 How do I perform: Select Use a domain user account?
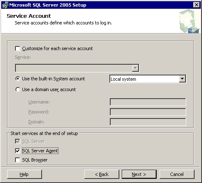click(18, 89)
